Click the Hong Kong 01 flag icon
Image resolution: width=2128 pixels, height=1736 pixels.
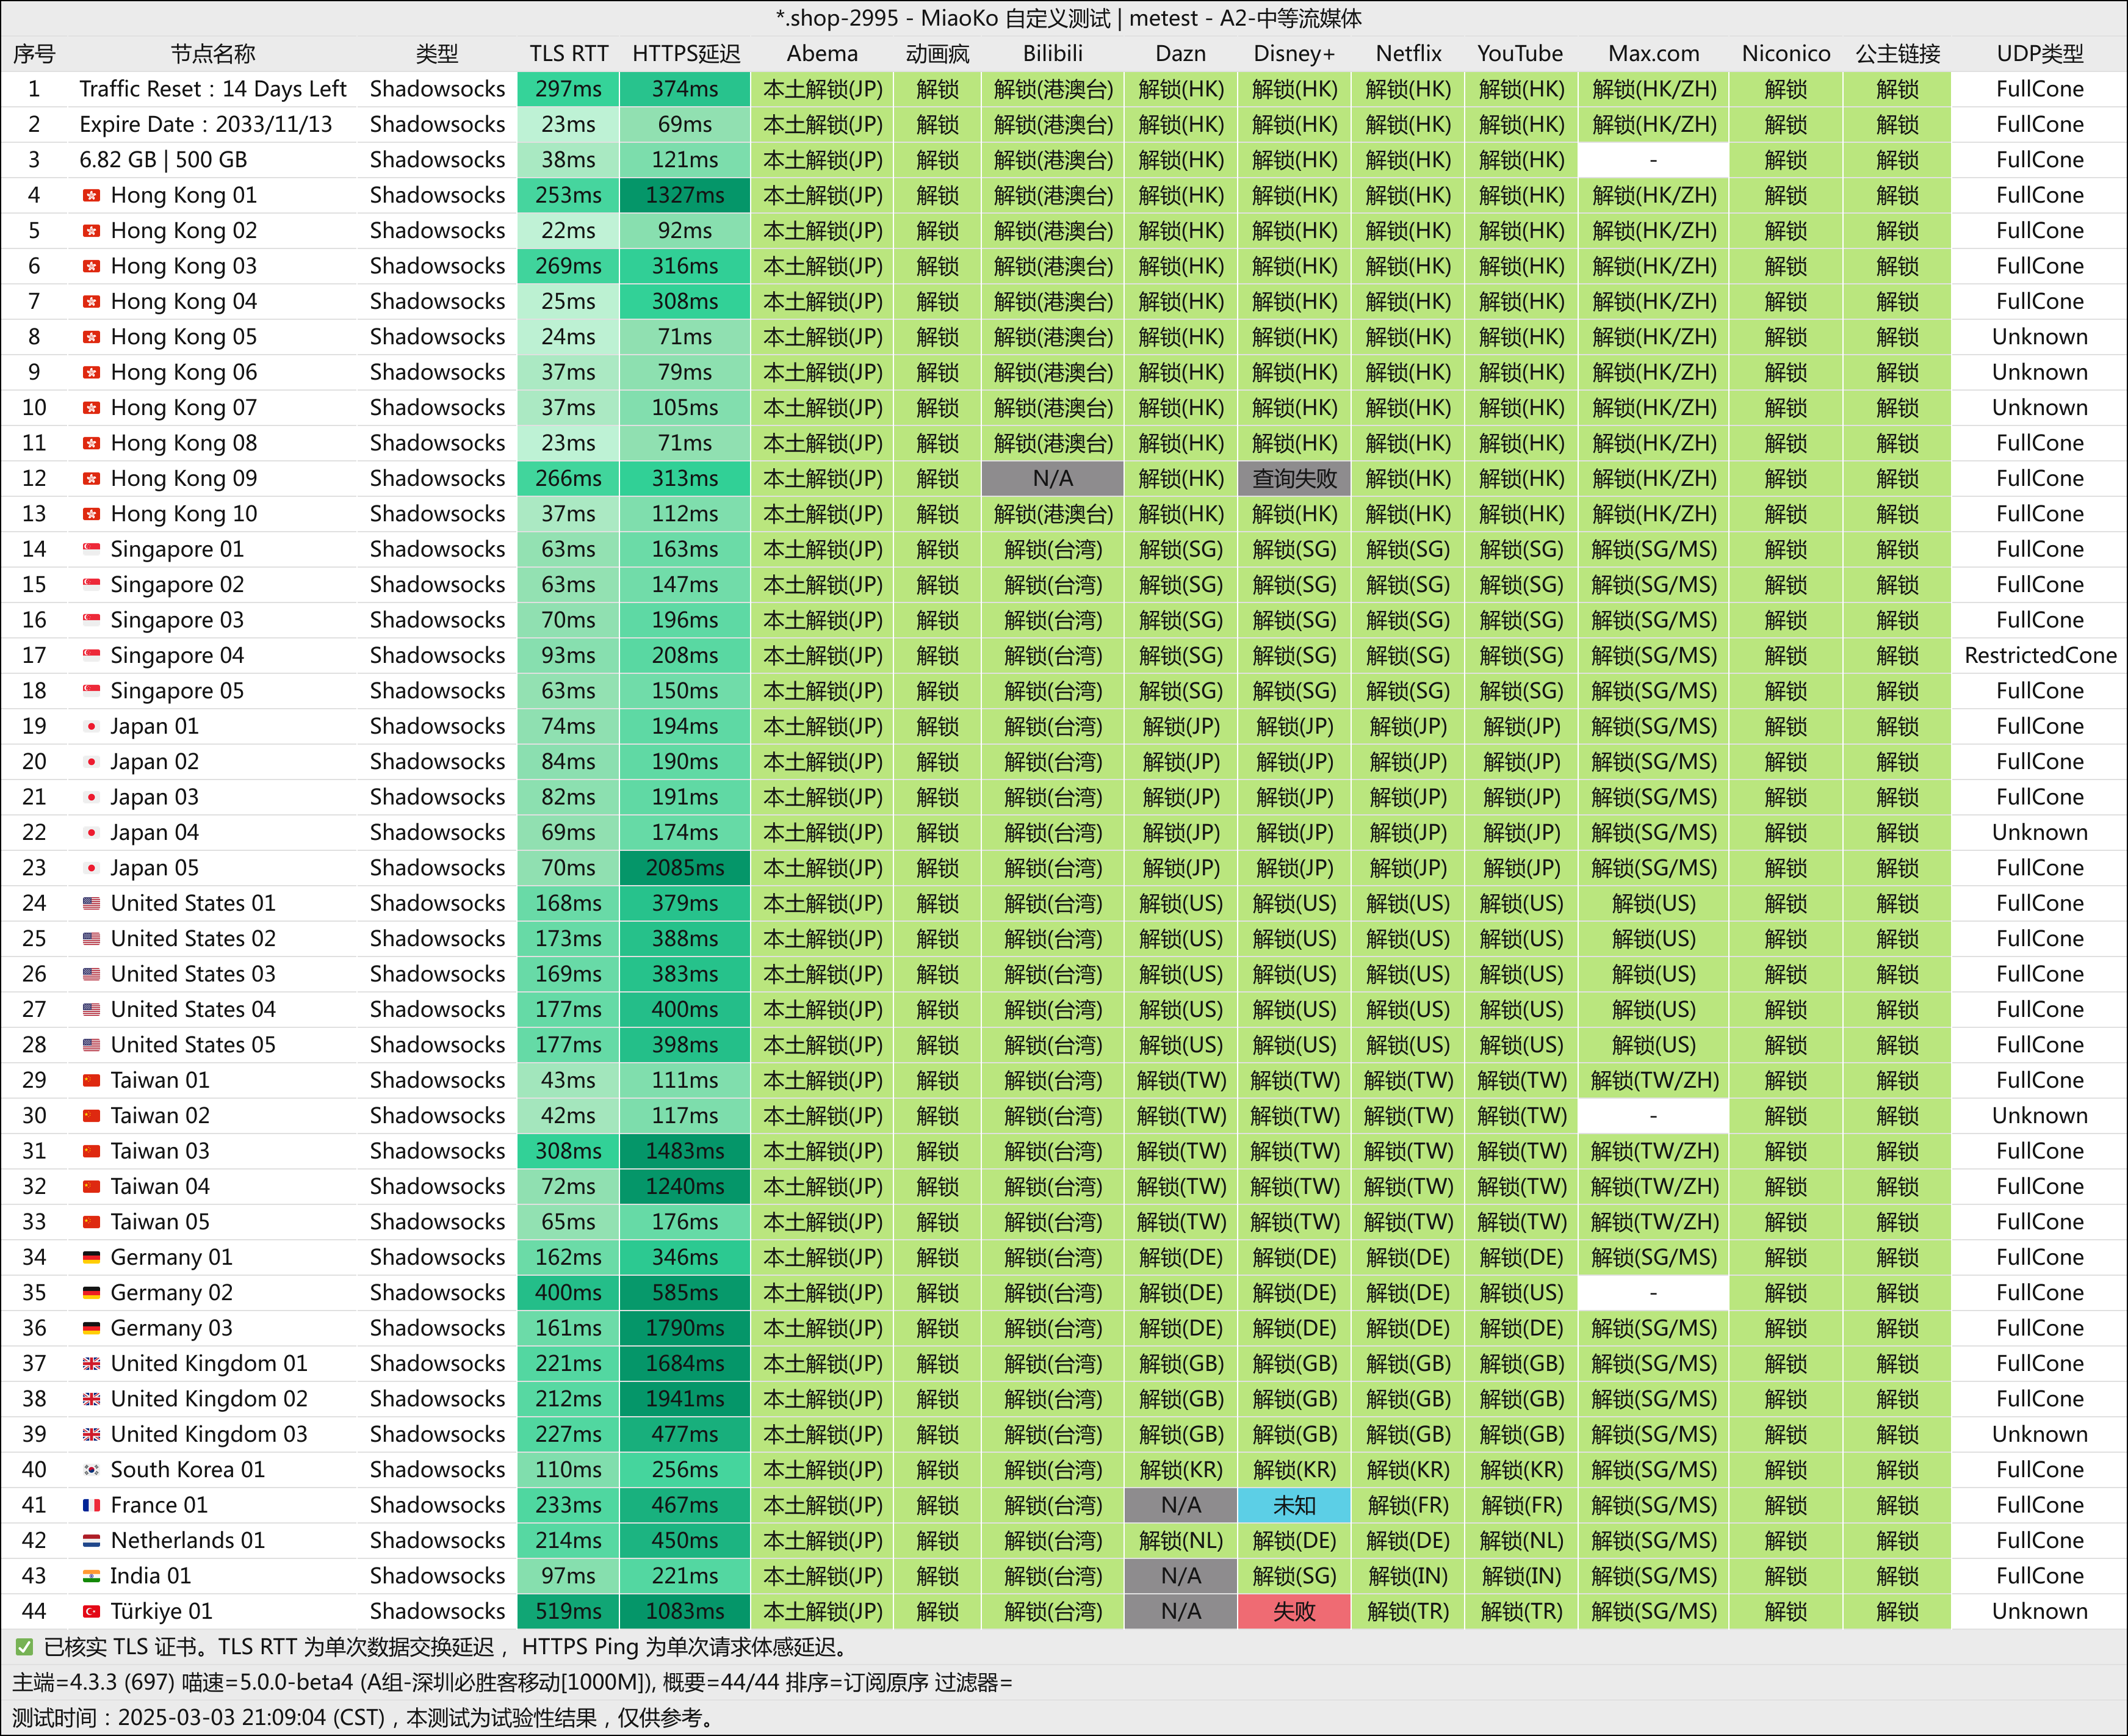(91, 195)
